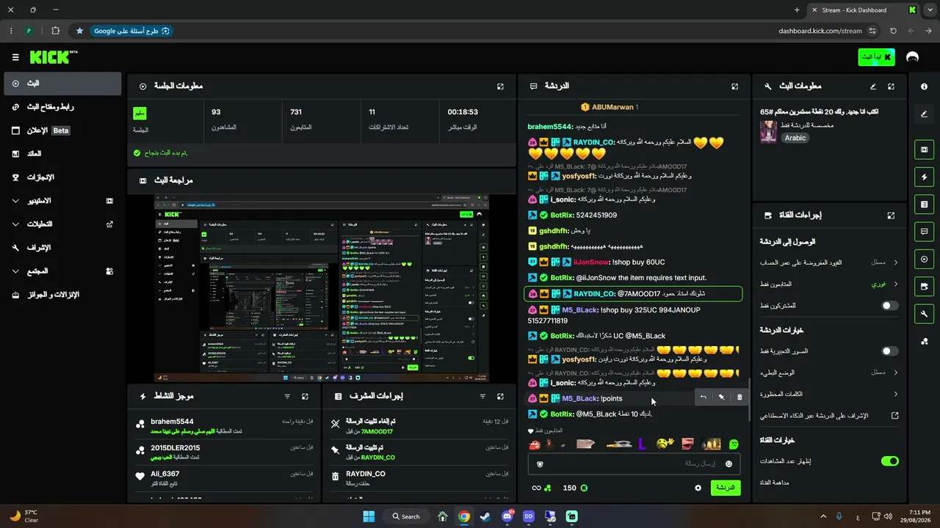Pin the M5_BLack !points message
Viewport: 940px width, 528px height.
click(721, 397)
